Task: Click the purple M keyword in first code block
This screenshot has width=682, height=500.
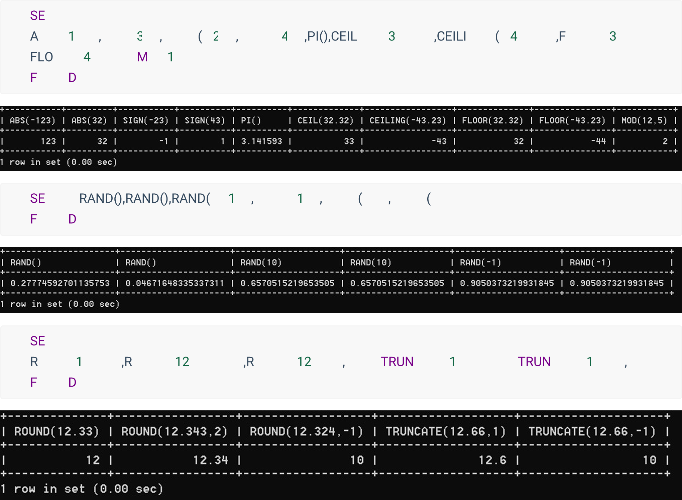Action: pyautogui.click(x=142, y=57)
